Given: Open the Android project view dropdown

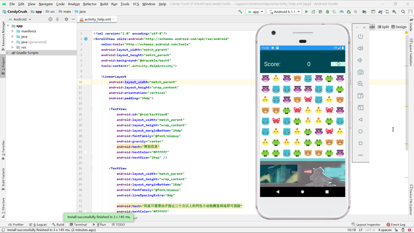Looking at the screenshot, I should [x=20, y=19].
